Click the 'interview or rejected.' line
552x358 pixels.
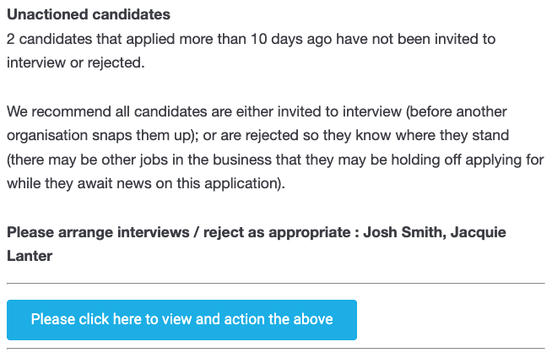76,62
